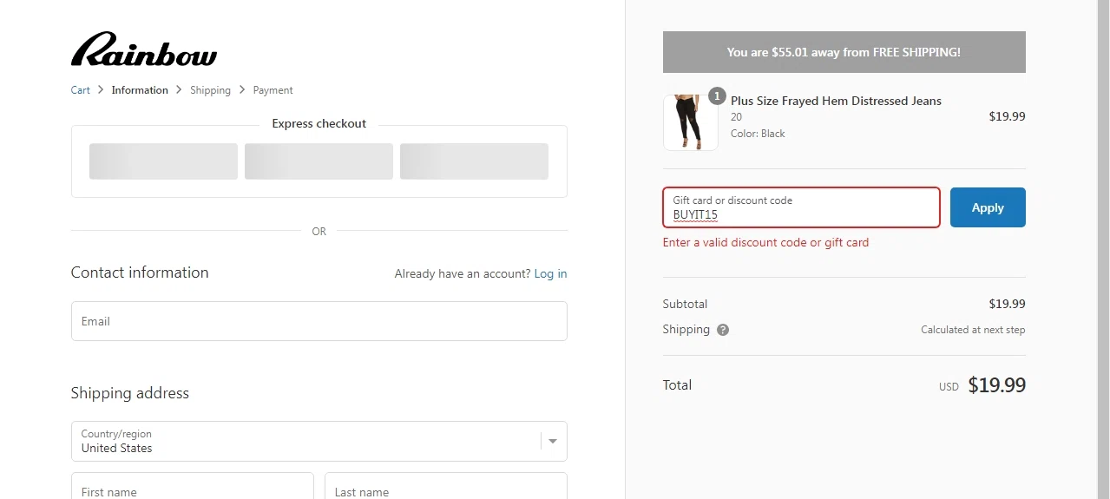Select the Payment breadcrumb step
Viewport: 1110px width, 499px height.
pyautogui.click(x=273, y=90)
